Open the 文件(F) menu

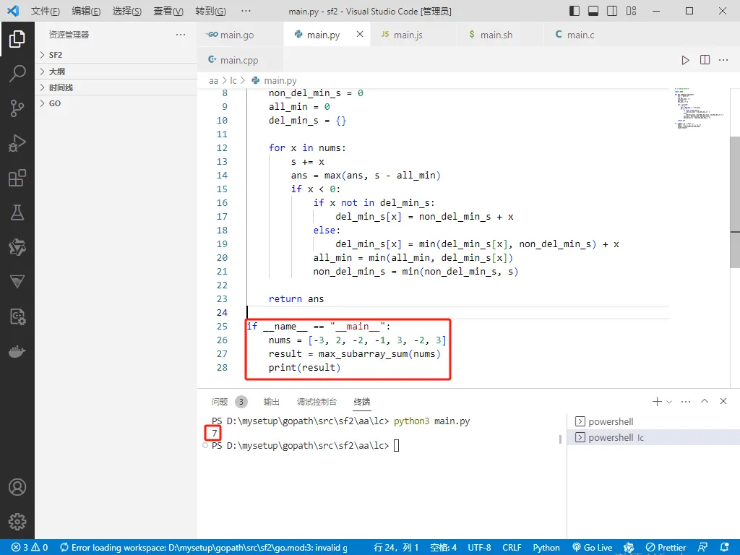46,11
